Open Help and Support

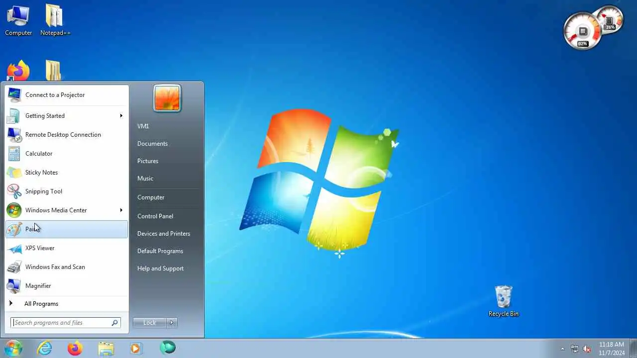coord(160,268)
